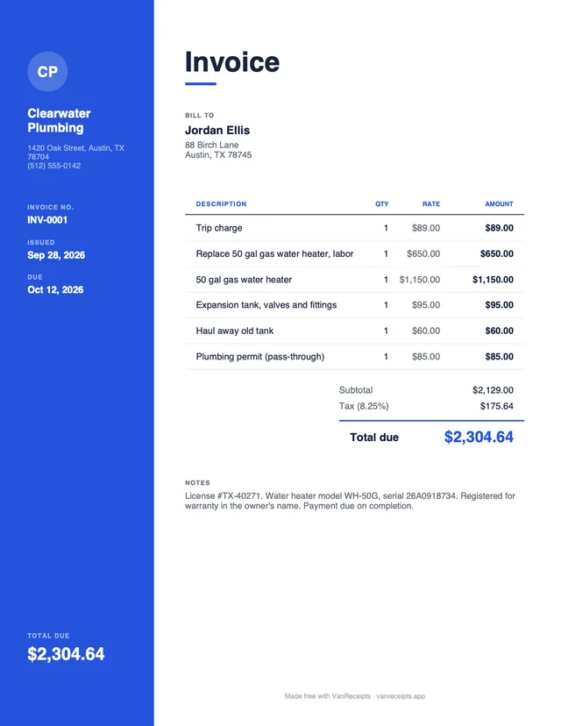Click the RATE column header

click(431, 203)
